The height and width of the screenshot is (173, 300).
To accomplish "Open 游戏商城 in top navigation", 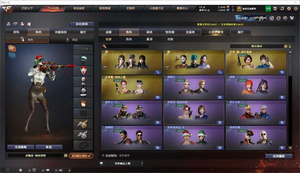I will click(x=105, y=8).
